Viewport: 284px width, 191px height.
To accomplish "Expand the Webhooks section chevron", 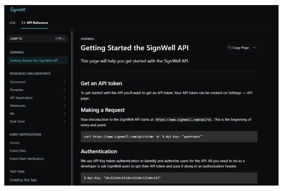I will click(x=65, y=106).
